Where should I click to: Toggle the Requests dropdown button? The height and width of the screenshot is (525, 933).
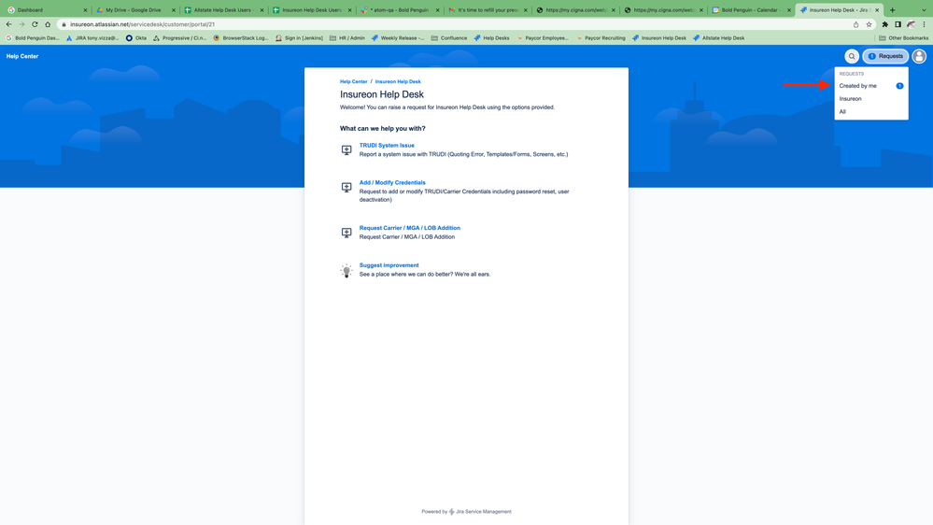coord(885,56)
